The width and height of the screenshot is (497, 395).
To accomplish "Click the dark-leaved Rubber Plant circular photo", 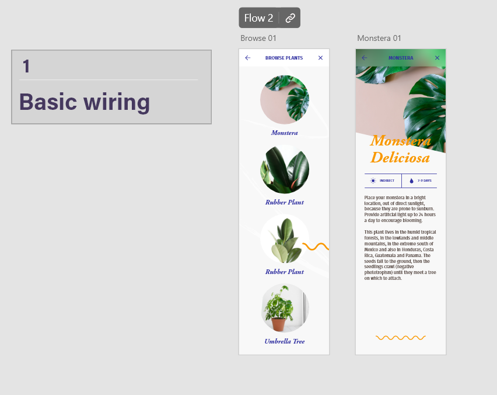I will click(x=284, y=169).
